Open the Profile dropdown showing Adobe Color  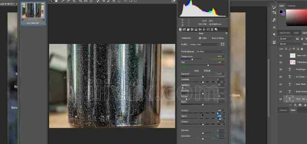pos(204,44)
